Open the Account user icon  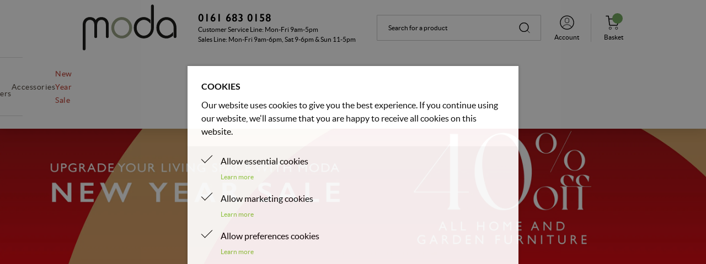567,23
